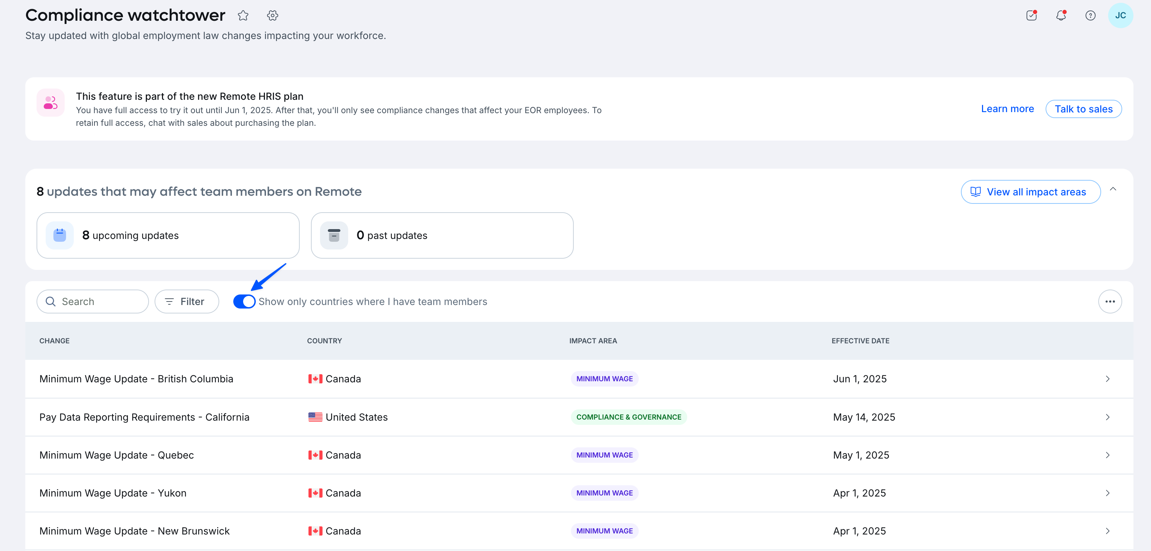The width and height of the screenshot is (1151, 551).
Task: Open Filter options
Action: pos(187,302)
